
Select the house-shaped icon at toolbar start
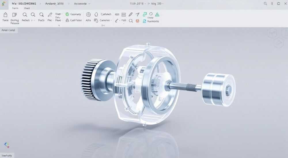[x=5, y=15]
